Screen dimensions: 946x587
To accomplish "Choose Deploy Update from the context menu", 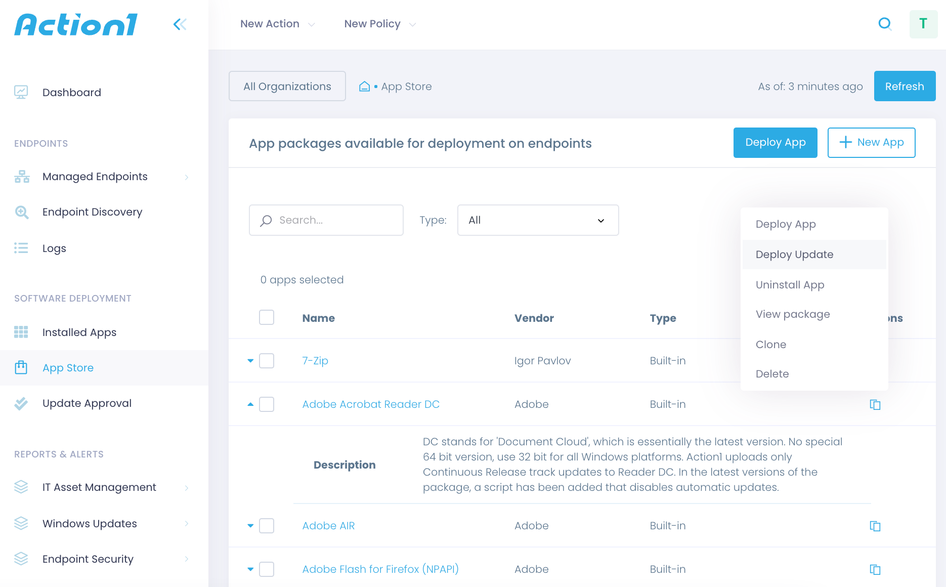I will (x=814, y=255).
